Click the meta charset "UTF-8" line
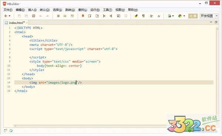The width and height of the screenshot is (222, 136). [x=51, y=45]
